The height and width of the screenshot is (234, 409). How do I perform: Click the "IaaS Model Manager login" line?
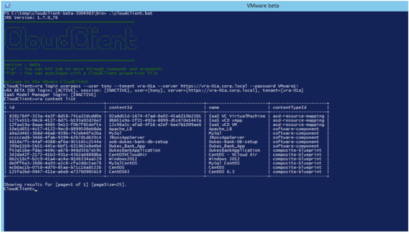click(50, 94)
